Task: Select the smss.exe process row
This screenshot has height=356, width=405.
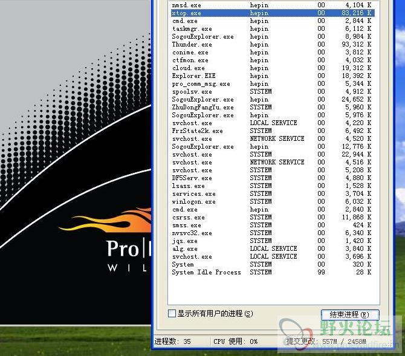Action: point(273,225)
